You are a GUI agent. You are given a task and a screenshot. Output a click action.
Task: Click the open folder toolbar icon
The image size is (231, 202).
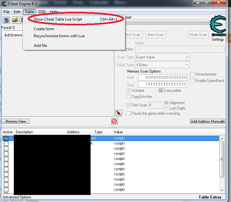[15, 20]
